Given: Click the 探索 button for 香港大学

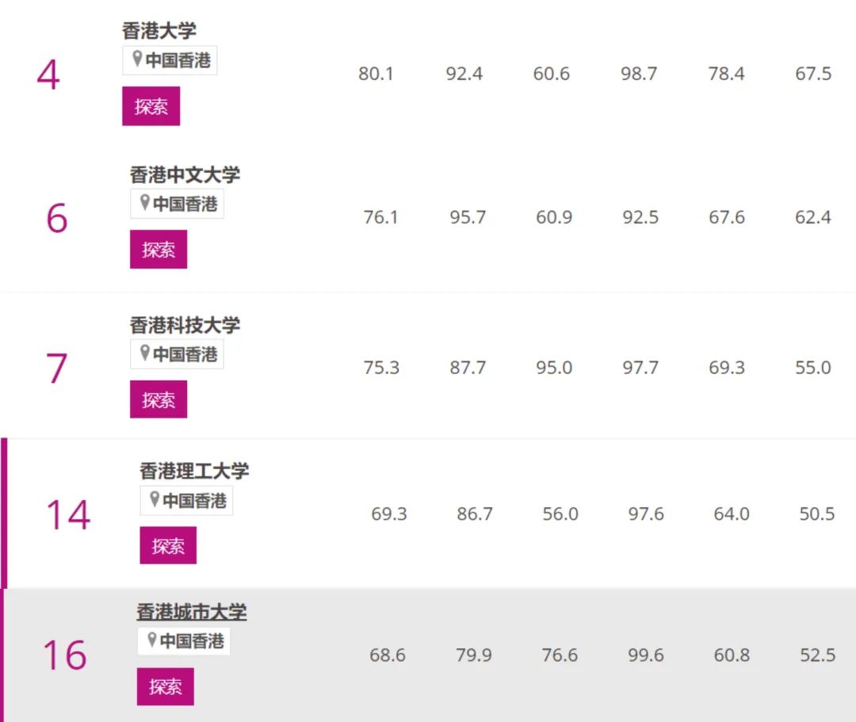Looking at the screenshot, I should (x=151, y=106).
